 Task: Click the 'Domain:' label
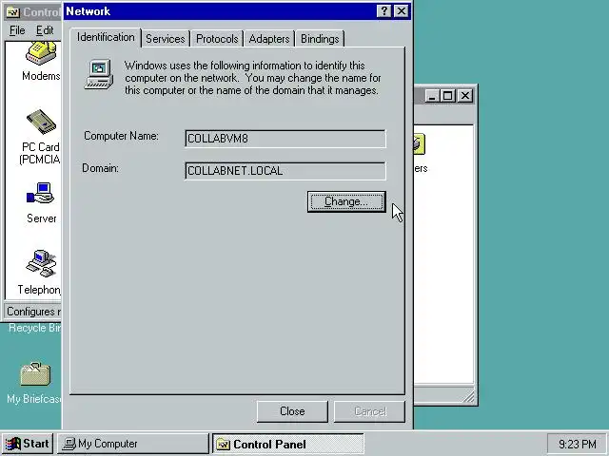(x=100, y=168)
